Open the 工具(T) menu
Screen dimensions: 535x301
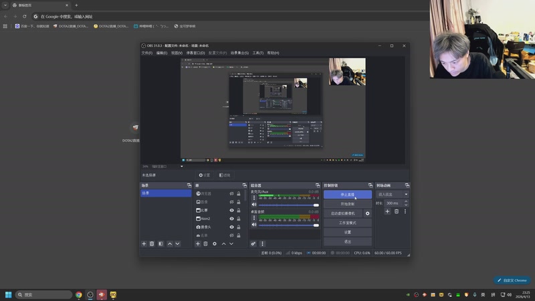tap(257, 53)
